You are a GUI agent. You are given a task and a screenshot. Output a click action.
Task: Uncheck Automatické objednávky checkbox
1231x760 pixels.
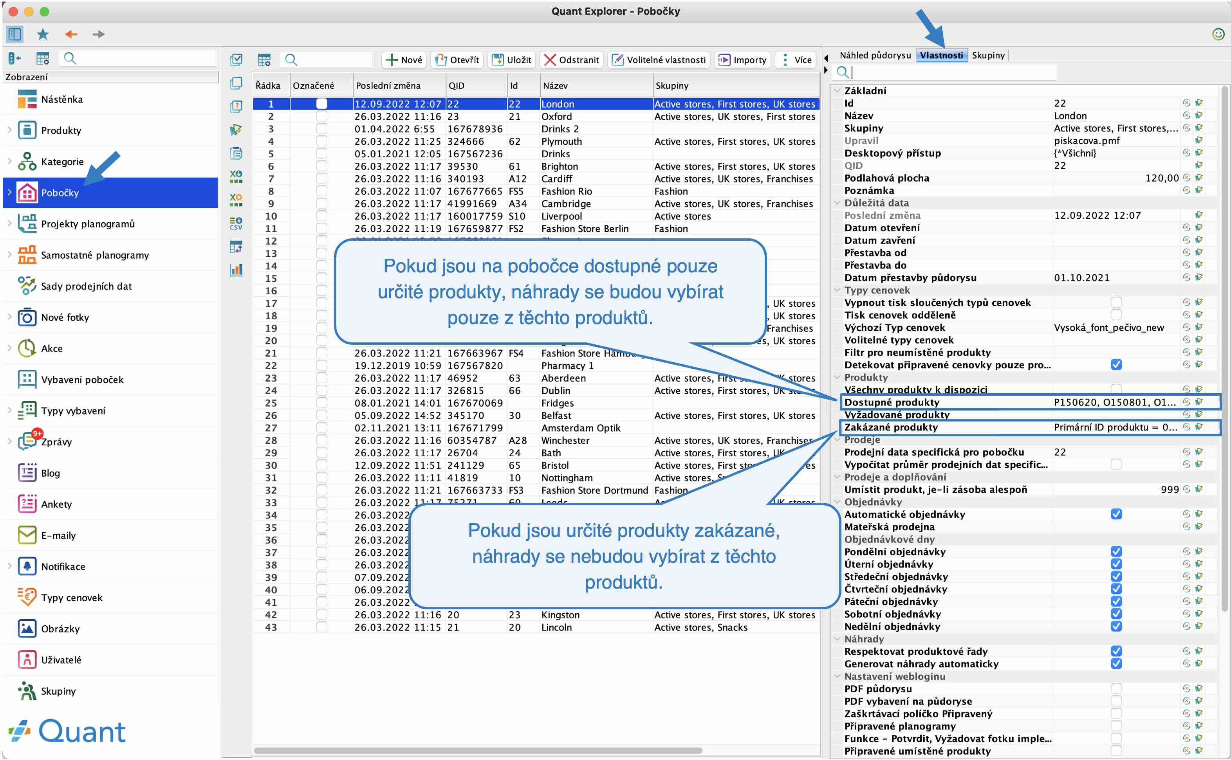(x=1116, y=514)
